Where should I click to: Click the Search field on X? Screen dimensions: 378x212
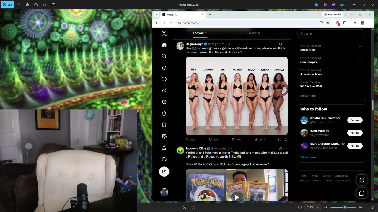tap(331, 34)
